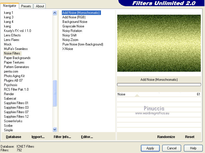205x153 pixels.
Task: Switch to the Navigator tab
Action: (x=10, y=6)
